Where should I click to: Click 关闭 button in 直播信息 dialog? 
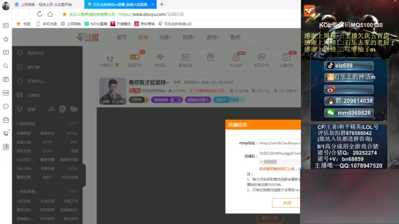286,203
